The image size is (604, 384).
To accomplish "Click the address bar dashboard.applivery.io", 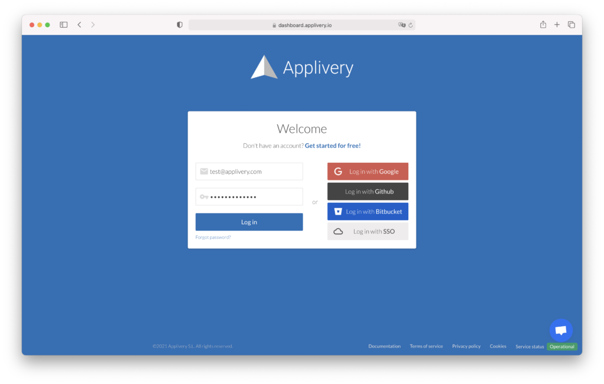I will pos(302,25).
